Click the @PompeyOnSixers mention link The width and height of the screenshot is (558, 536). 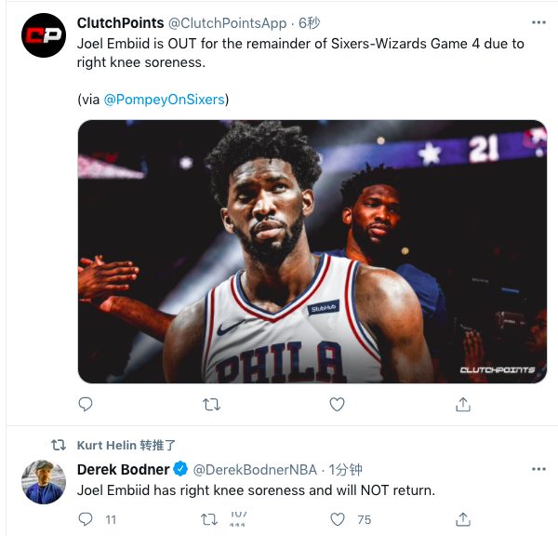(x=166, y=99)
